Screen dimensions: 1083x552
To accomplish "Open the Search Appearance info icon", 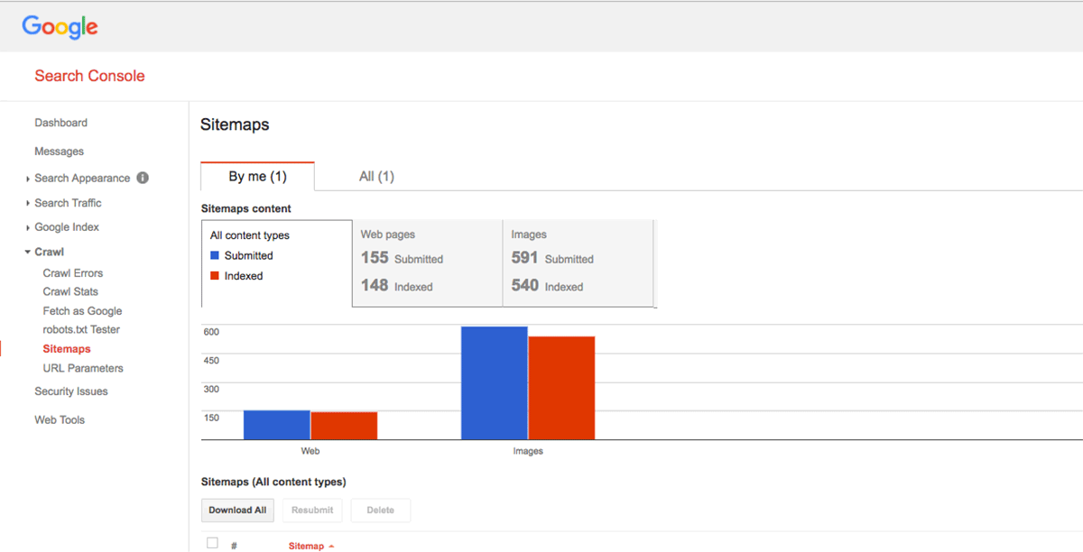I will click(143, 178).
